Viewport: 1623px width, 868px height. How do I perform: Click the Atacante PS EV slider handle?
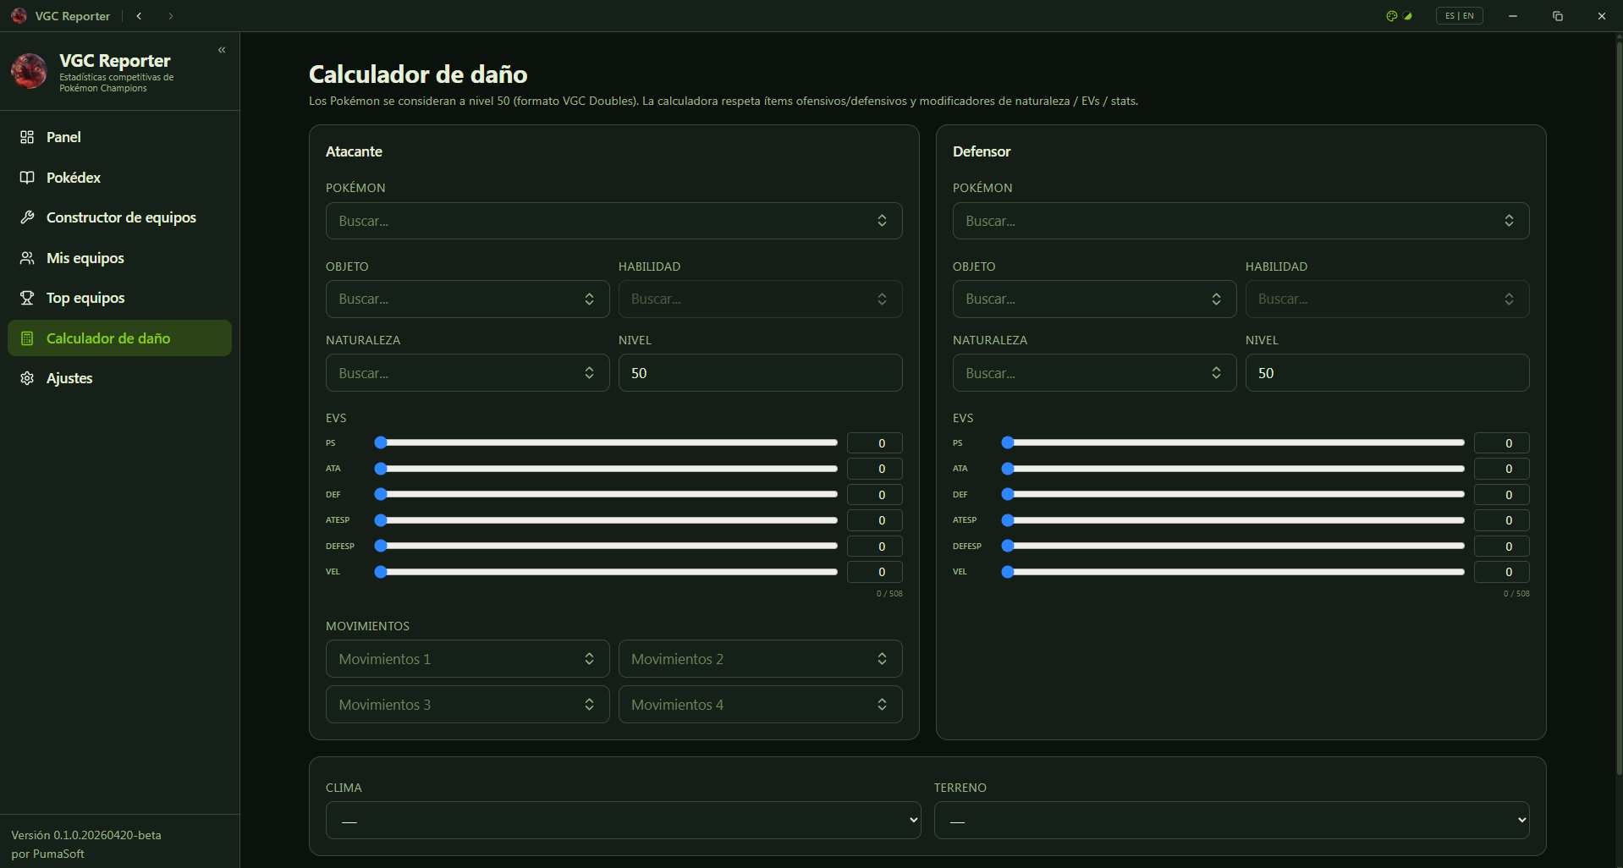point(381,442)
